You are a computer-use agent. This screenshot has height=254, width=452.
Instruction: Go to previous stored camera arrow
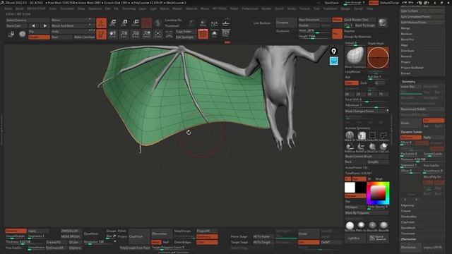(x=33, y=25)
